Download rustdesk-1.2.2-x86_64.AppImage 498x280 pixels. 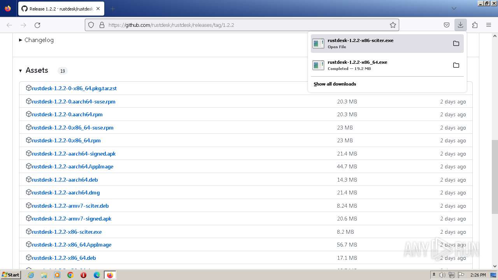point(72,245)
